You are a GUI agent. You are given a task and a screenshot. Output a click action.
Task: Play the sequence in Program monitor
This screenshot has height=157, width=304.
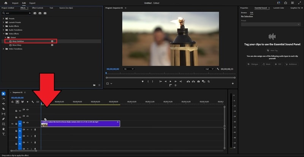[170, 81]
